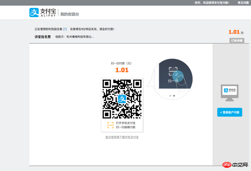Click the 收款方 payee name text
Image resolution: width=251 pixels, height=171 pixels.
pyautogui.click(x=74, y=37)
